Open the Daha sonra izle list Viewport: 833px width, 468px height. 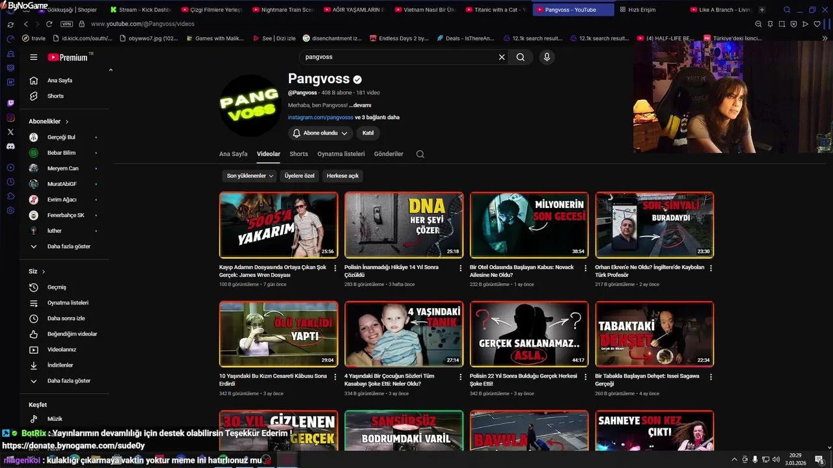tap(66, 318)
